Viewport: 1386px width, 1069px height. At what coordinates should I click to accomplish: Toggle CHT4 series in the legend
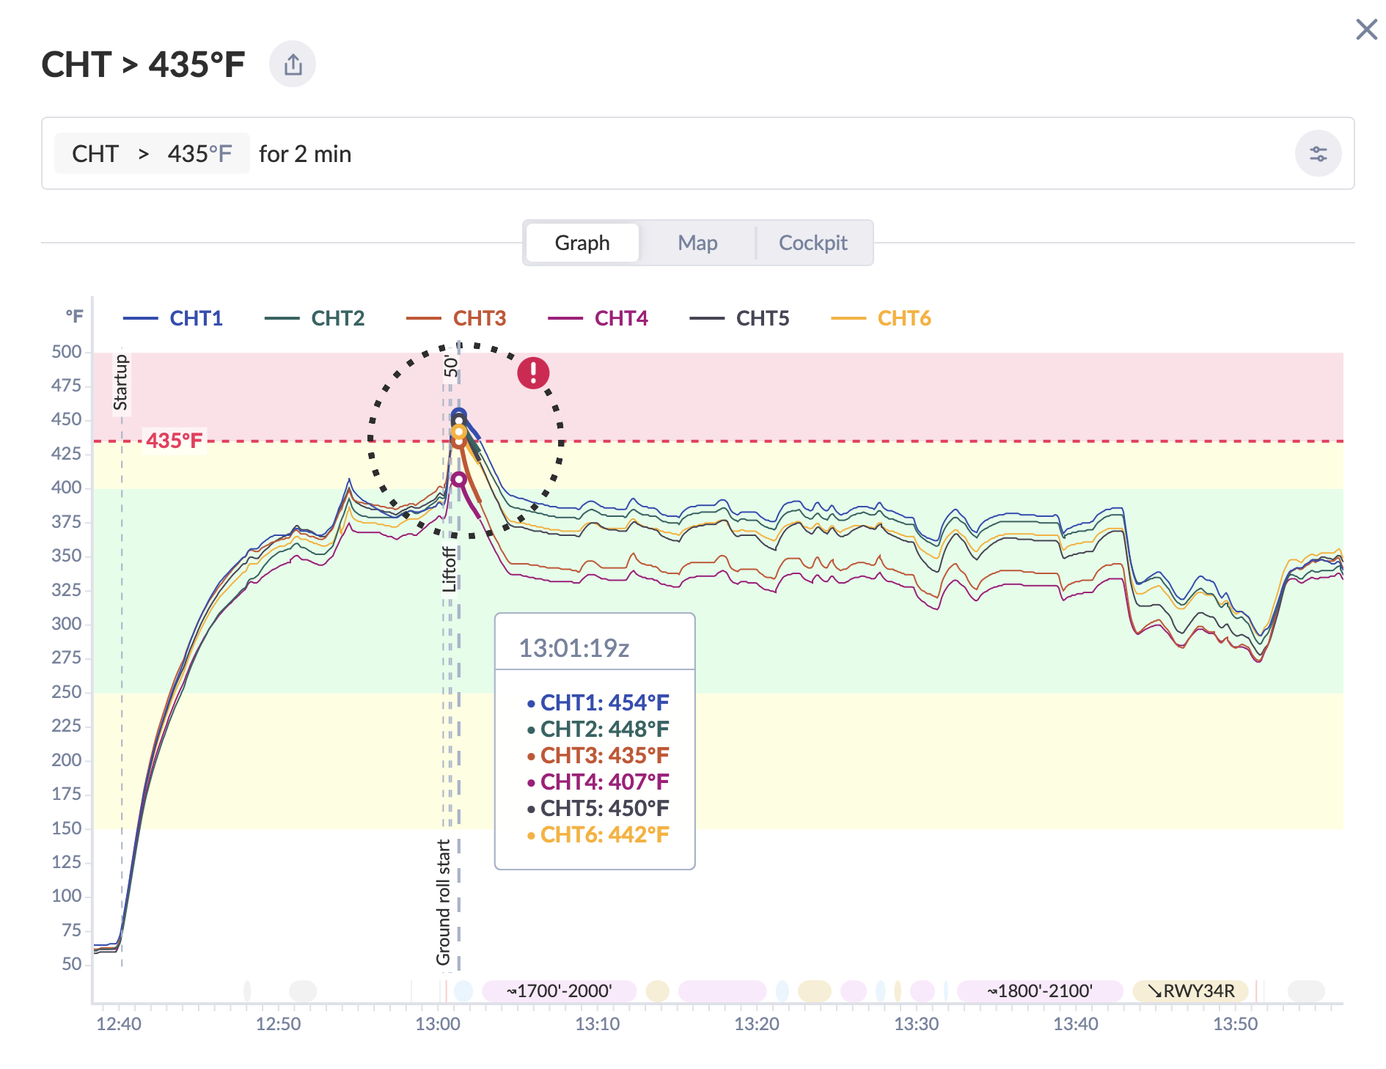click(x=620, y=318)
